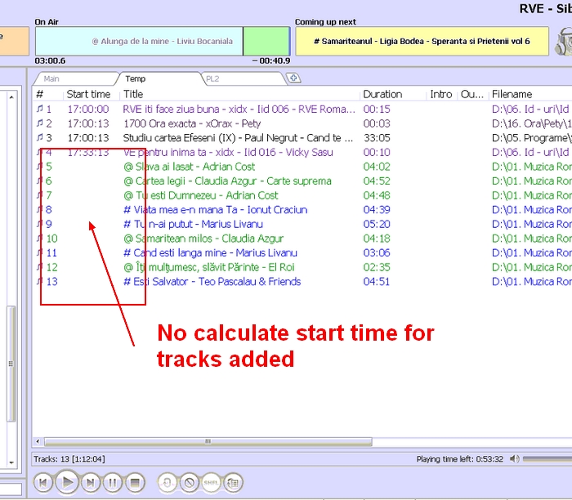Sort by the Duration column header
The width and height of the screenshot is (572, 500).
[x=382, y=94]
